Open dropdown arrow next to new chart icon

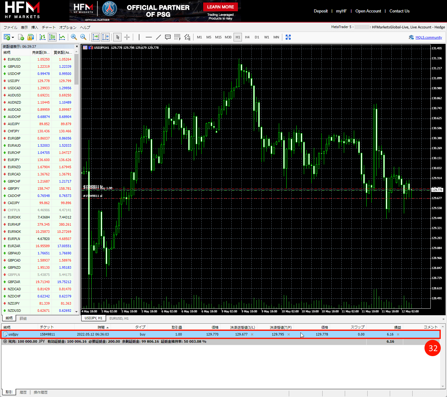point(13,37)
